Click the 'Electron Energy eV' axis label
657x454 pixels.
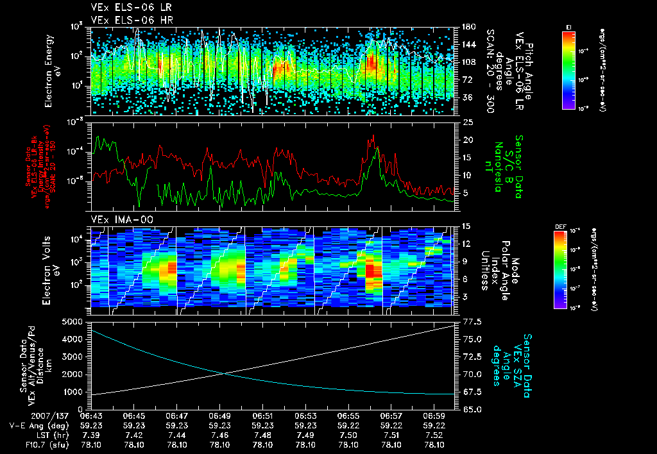(53, 71)
